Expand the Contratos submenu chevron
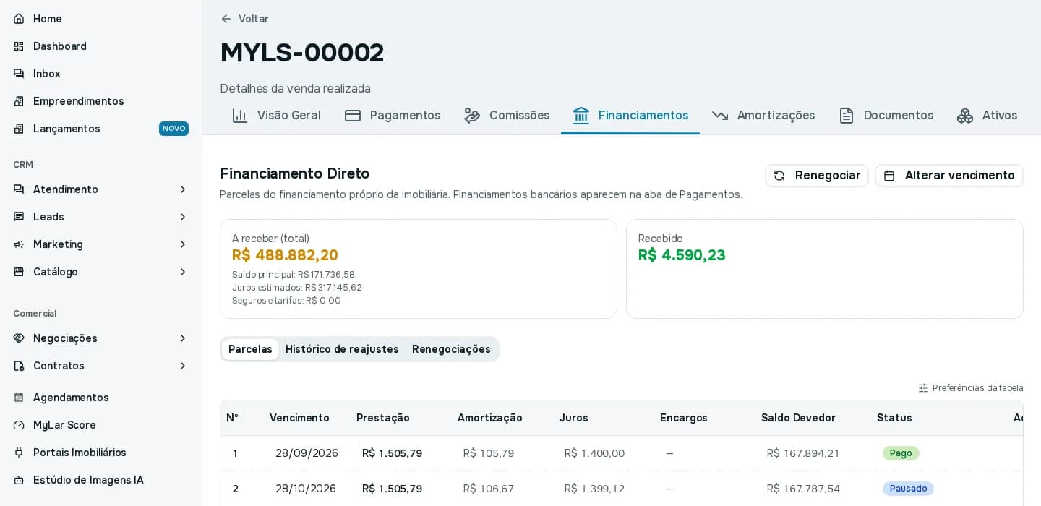 click(183, 366)
